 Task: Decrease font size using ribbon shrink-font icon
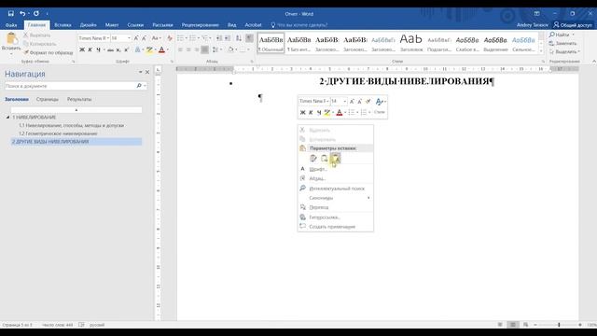(144, 38)
